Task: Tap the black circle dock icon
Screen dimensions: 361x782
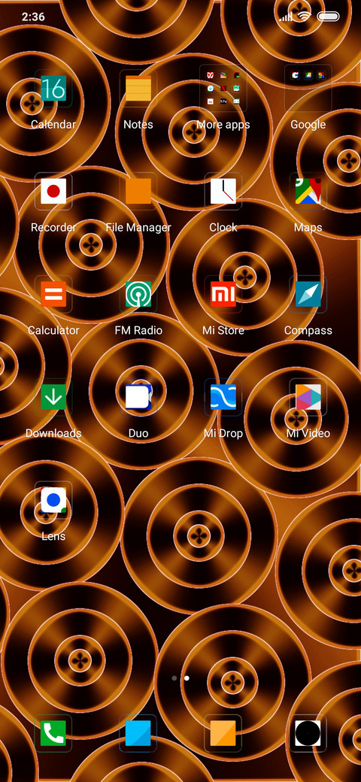Action: click(x=308, y=733)
